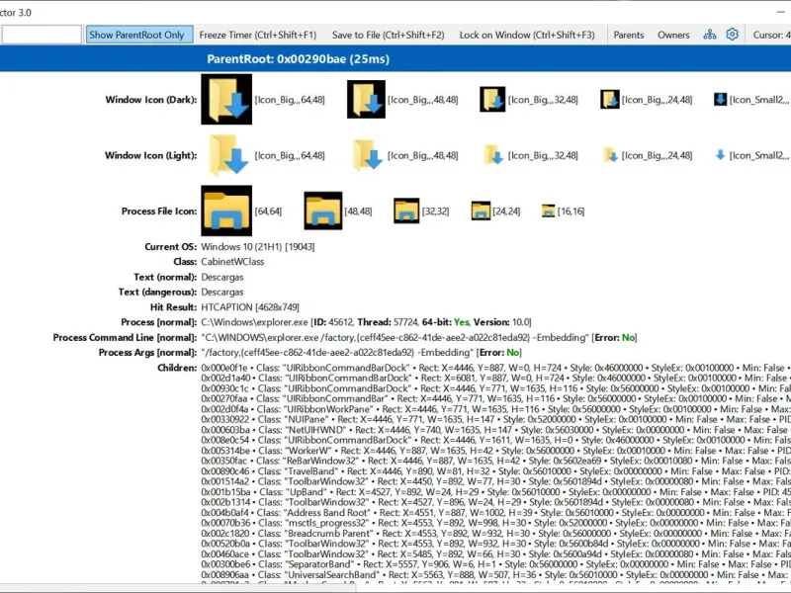Select child row 0x00930c1c UIRibbonCommandBarDock
The image size is (791, 593).
pyautogui.click(x=496, y=388)
